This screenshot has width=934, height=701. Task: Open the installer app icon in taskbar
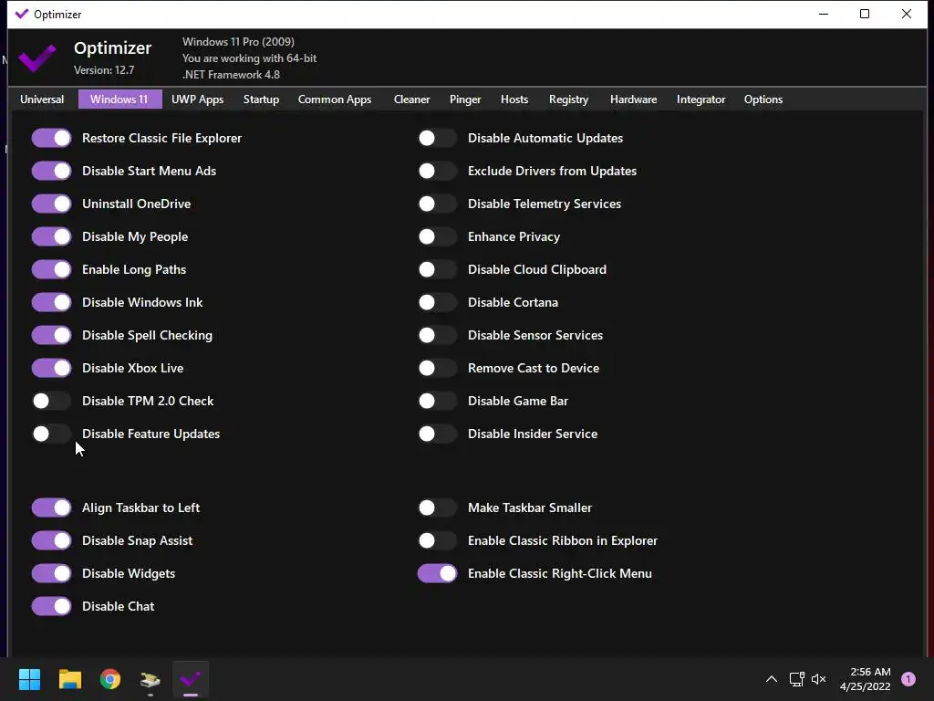click(150, 679)
